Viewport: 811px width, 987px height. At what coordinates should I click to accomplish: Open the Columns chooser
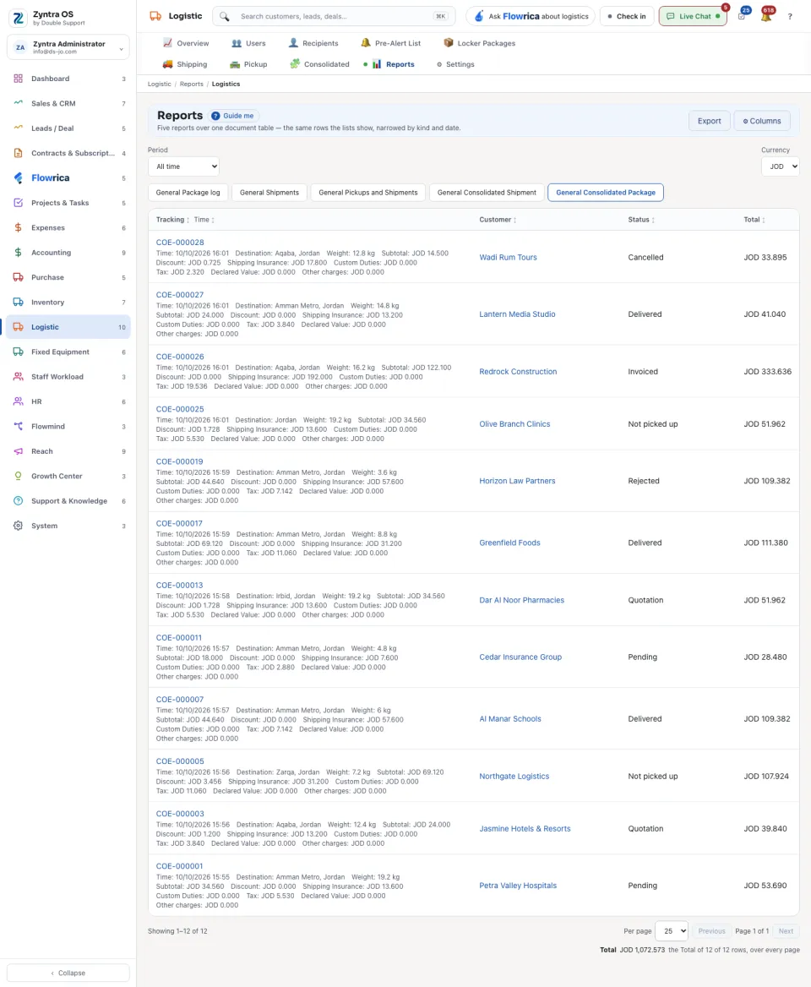click(762, 121)
